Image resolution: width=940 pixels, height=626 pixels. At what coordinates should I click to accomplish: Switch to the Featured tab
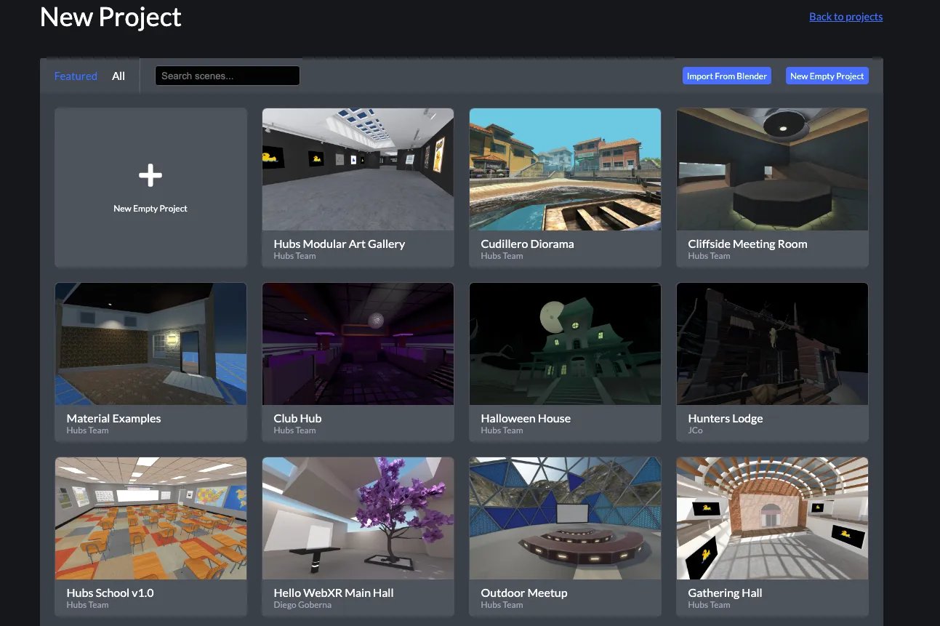point(76,76)
